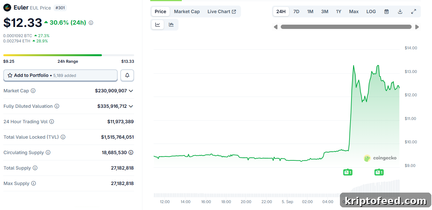Screen dimensions: 432x210
Task: Select the 3M time range
Action: 324,12
